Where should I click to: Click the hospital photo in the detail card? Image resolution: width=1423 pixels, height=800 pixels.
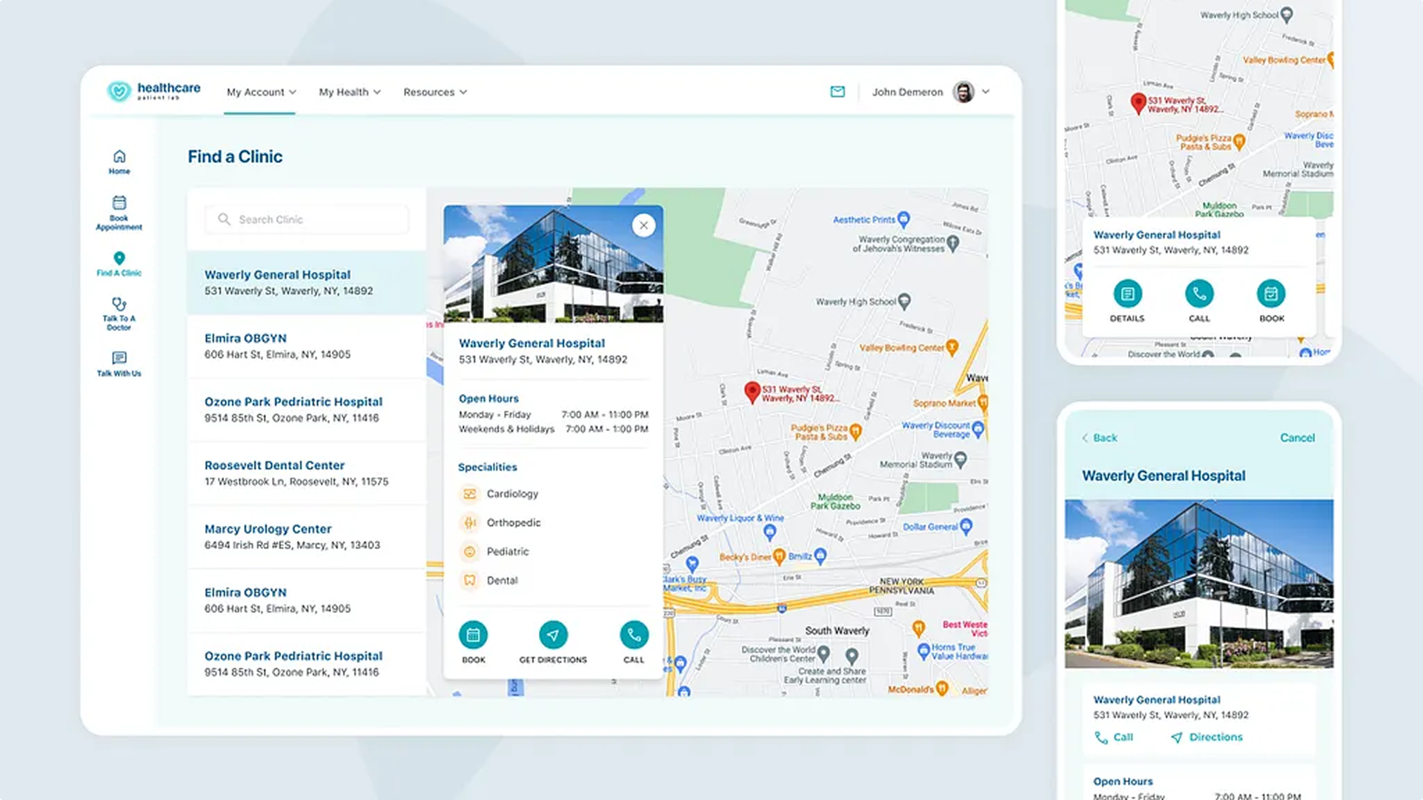(x=553, y=264)
